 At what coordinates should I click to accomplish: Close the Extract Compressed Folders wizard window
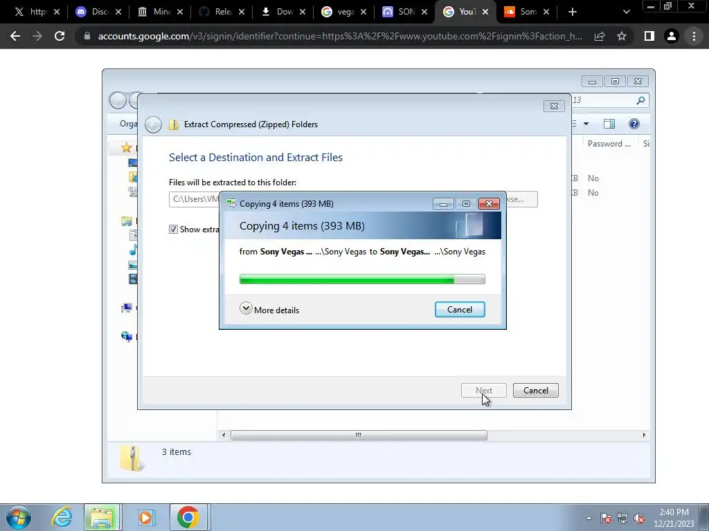(554, 106)
